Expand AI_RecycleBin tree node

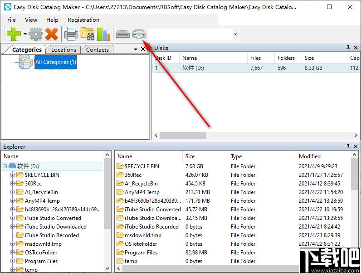pos(13,192)
